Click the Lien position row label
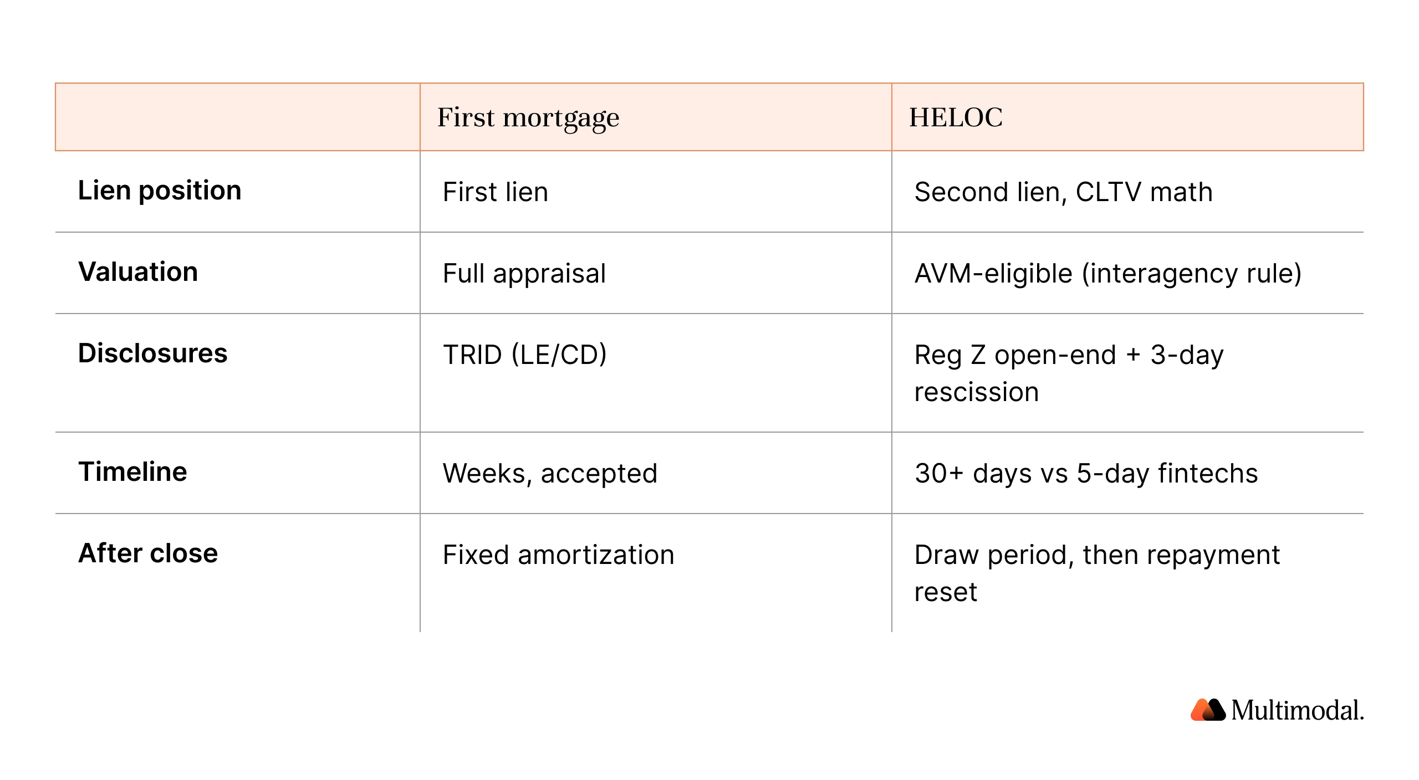This screenshot has width=1419, height=780. point(160,191)
